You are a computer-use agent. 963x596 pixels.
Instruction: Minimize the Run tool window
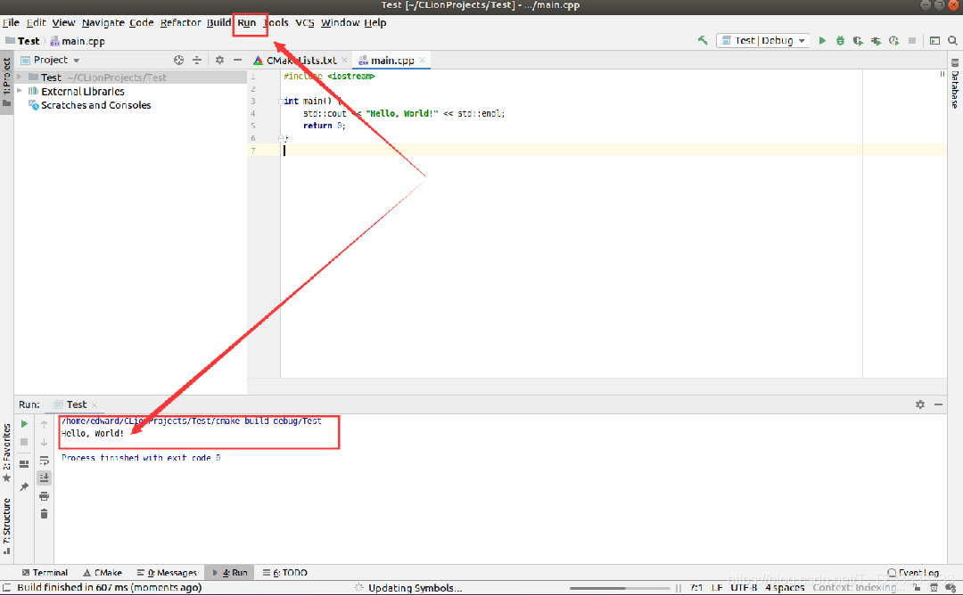click(938, 404)
